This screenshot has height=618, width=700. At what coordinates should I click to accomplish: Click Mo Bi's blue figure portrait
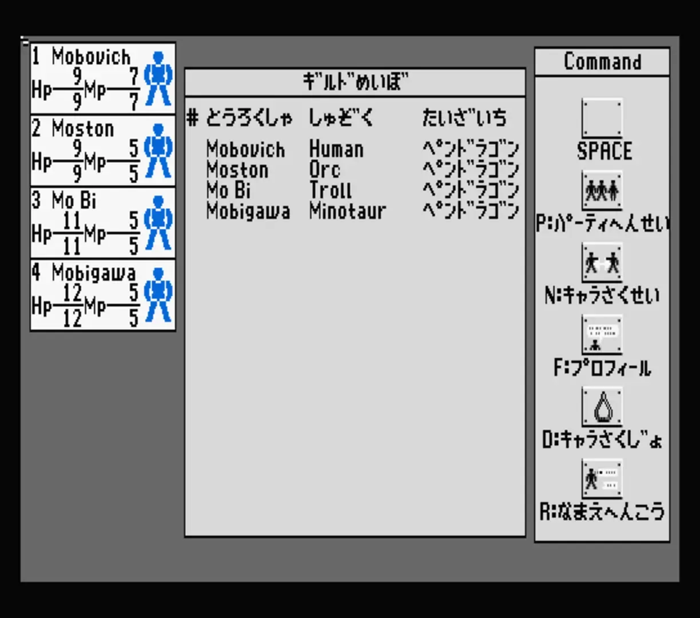point(158,223)
